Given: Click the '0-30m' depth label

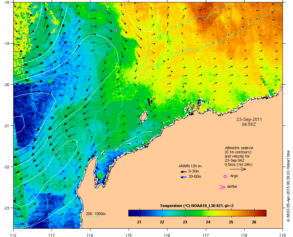Looking at the screenshot, I should (x=194, y=171).
